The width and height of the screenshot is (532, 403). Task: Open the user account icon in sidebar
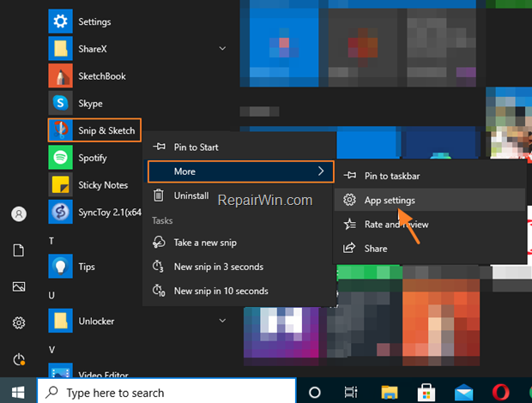pyautogui.click(x=19, y=214)
